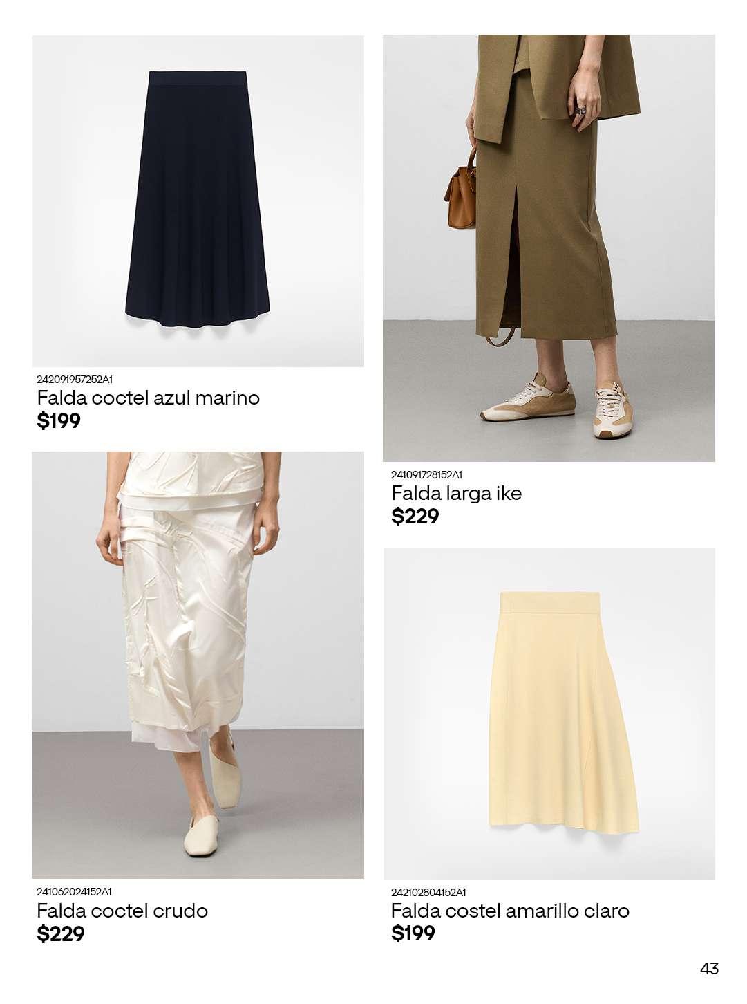This screenshot has height=1004, width=747.
Task: Click the $199 price under yellow skirt
Action: [x=413, y=933]
